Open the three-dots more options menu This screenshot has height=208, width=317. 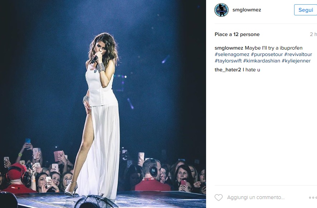tap(313, 198)
